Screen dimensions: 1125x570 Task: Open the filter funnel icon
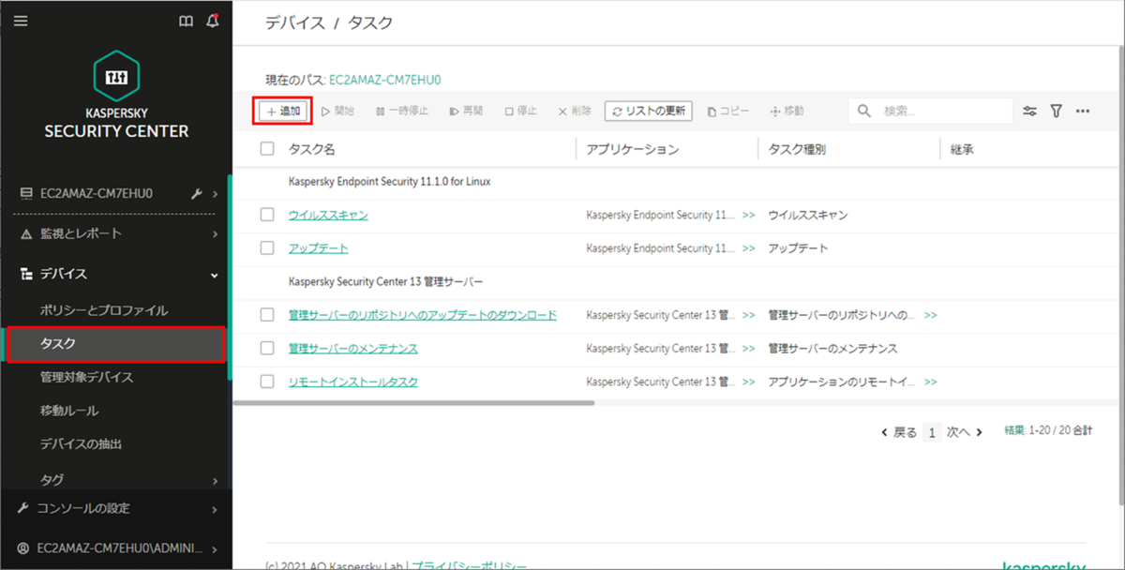point(1057,111)
